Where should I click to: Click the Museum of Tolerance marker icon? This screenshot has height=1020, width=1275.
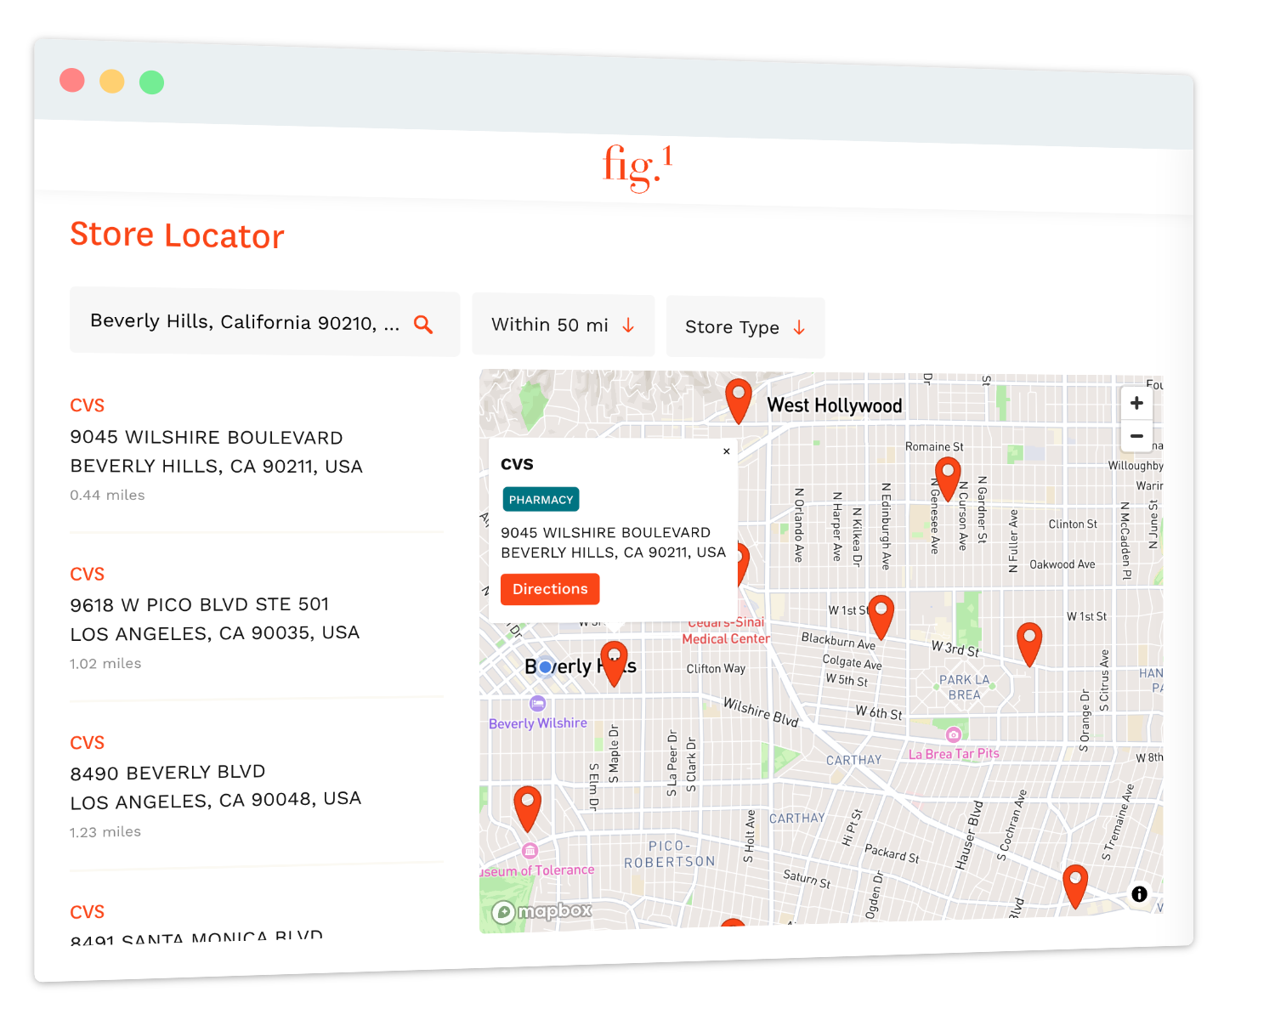530,851
